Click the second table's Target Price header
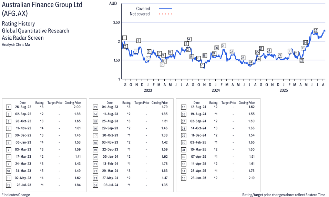This screenshot has height=197, width=329. click(x=142, y=103)
